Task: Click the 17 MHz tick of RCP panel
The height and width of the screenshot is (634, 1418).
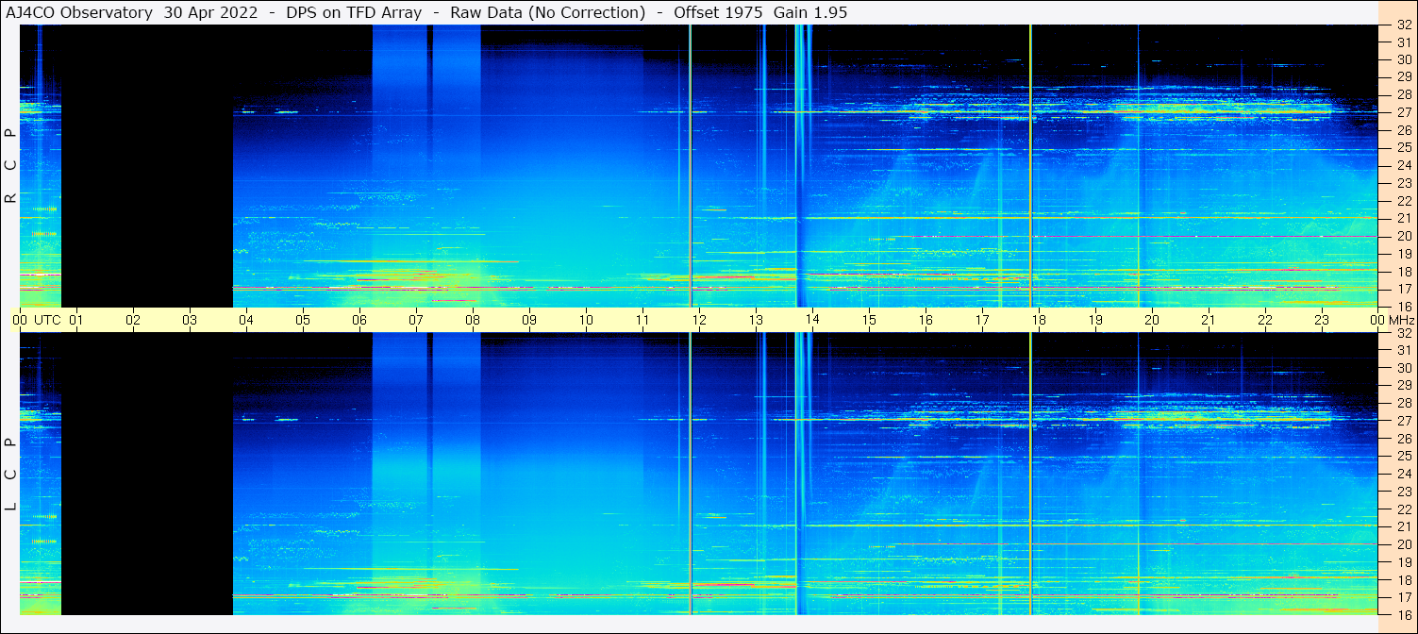Action: coord(1404,289)
